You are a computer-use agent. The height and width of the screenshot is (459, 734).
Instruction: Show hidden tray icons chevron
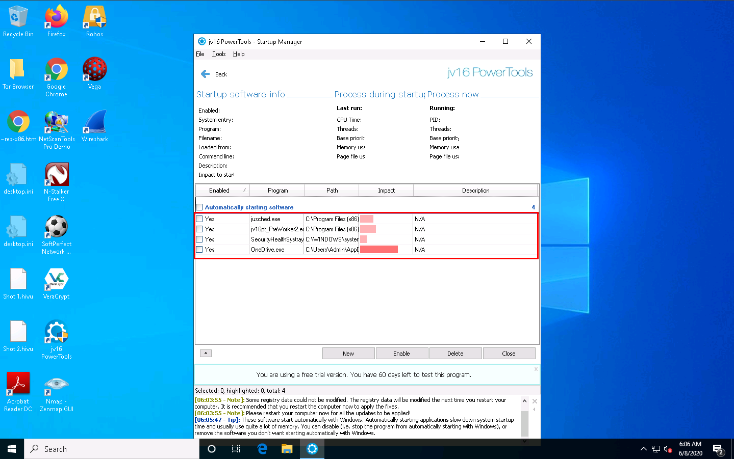pyautogui.click(x=644, y=449)
